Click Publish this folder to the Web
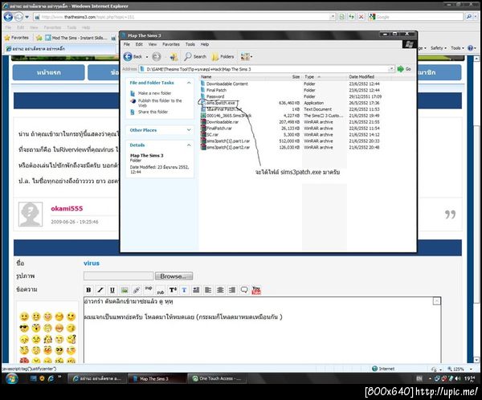This screenshot has width=482, height=400. [160, 103]
